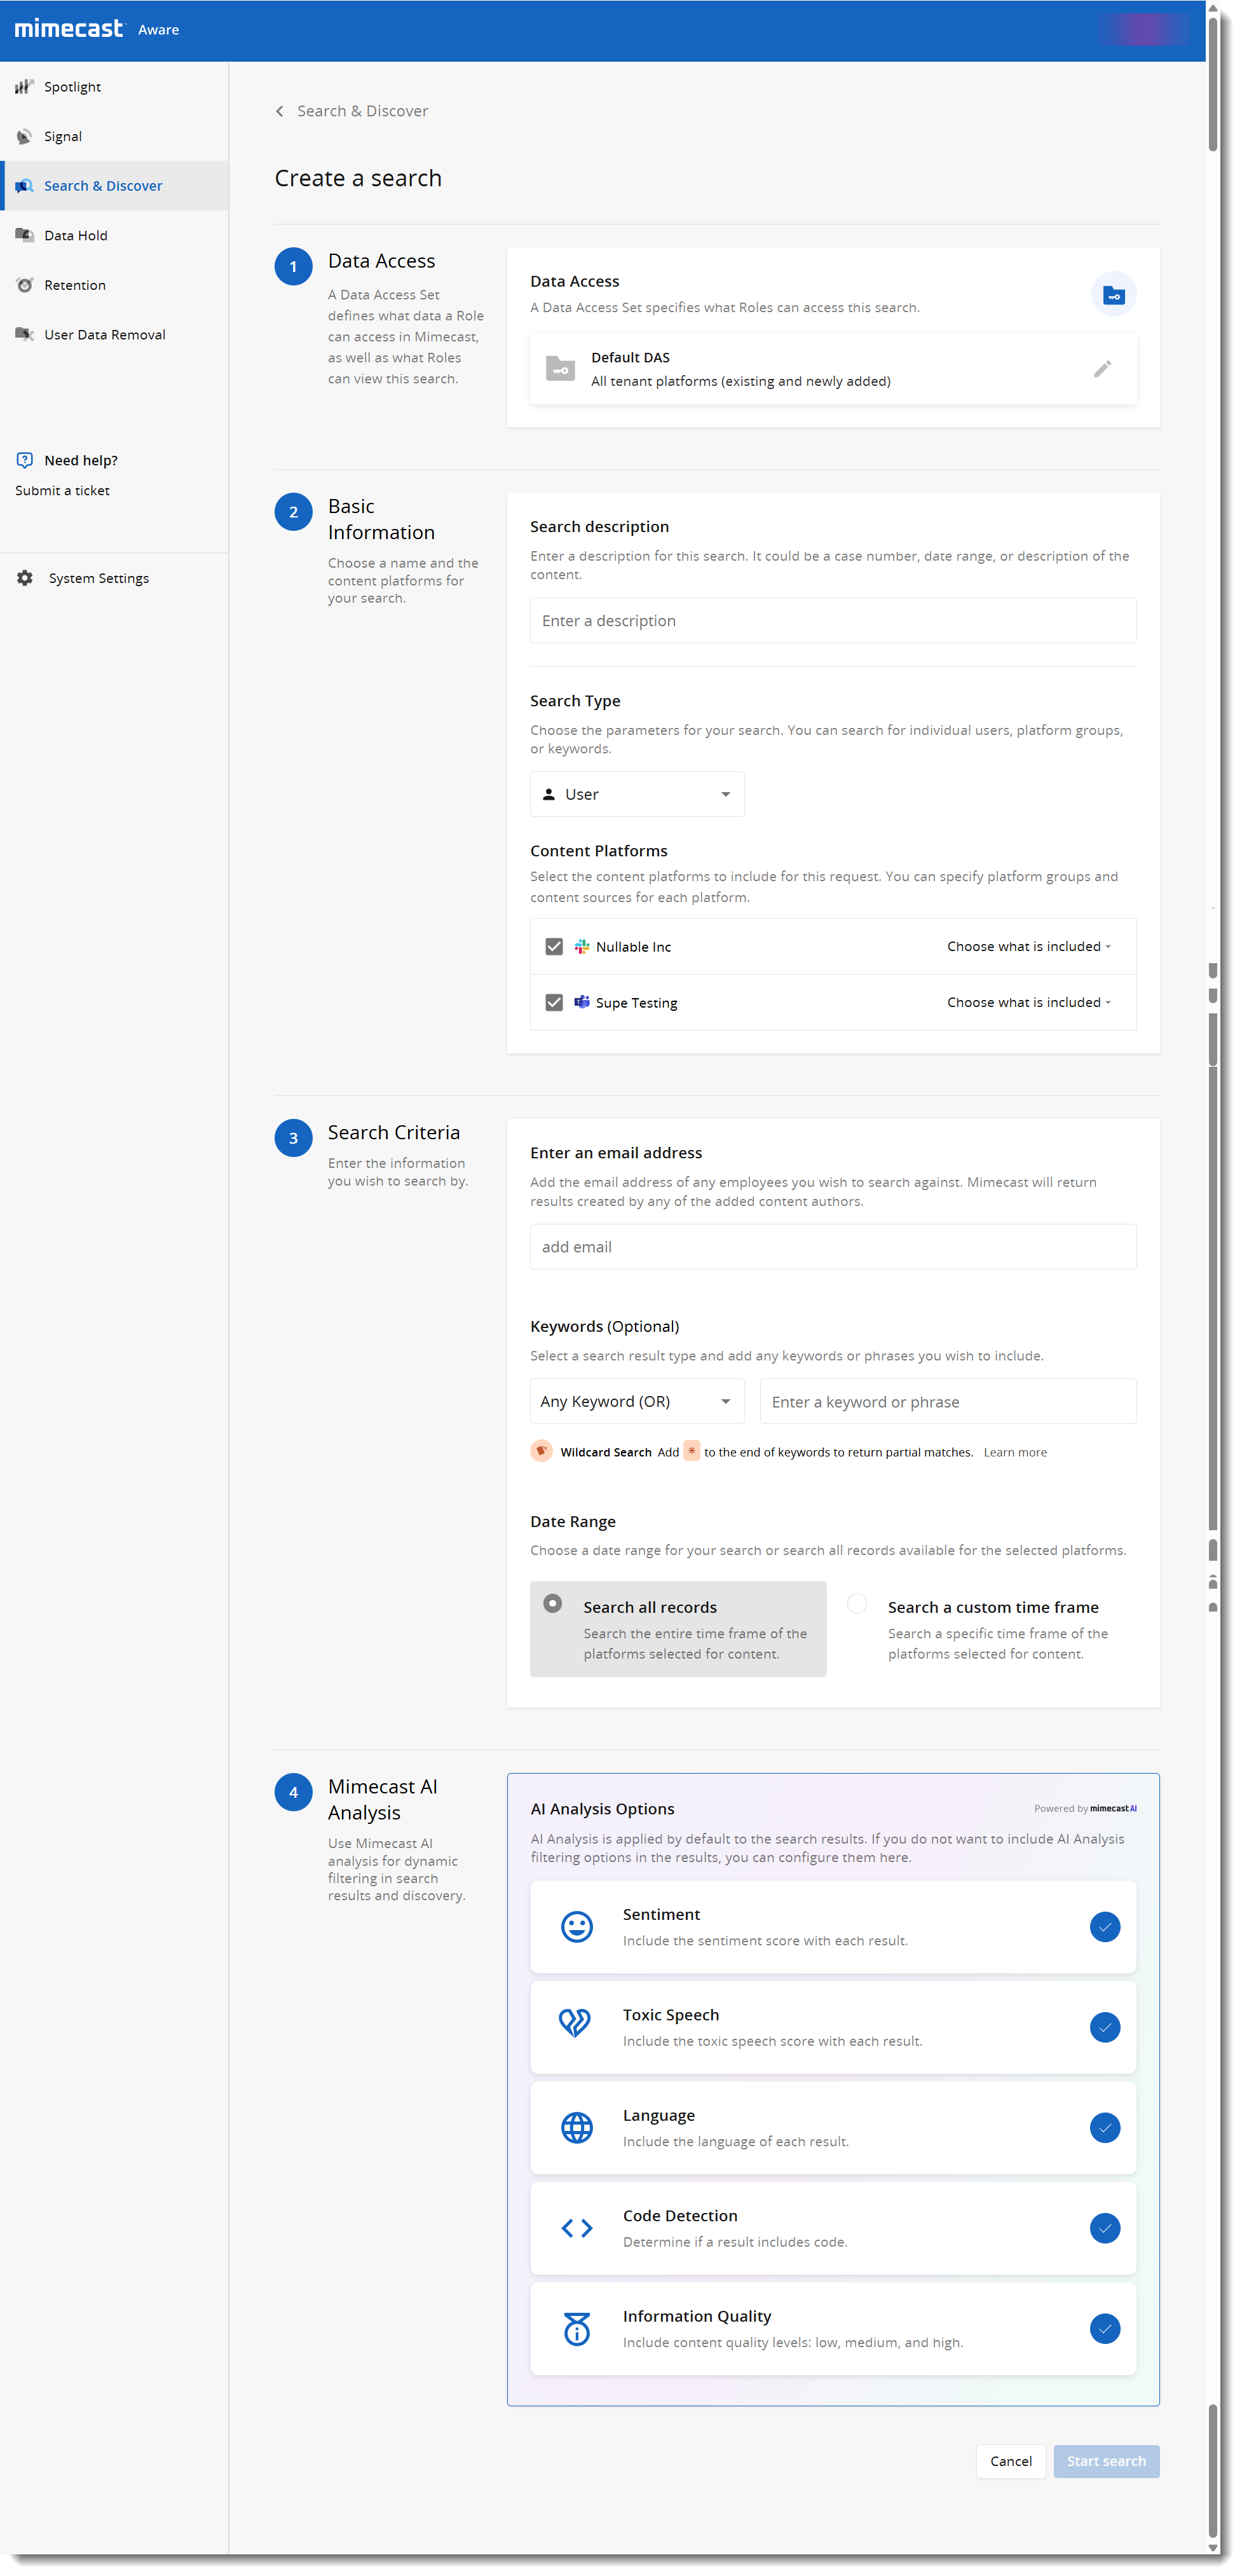Screen dimensions: 1242x2576
Task: Expand Choose what is included for Nullable Inc
Action: (1029, 946)
